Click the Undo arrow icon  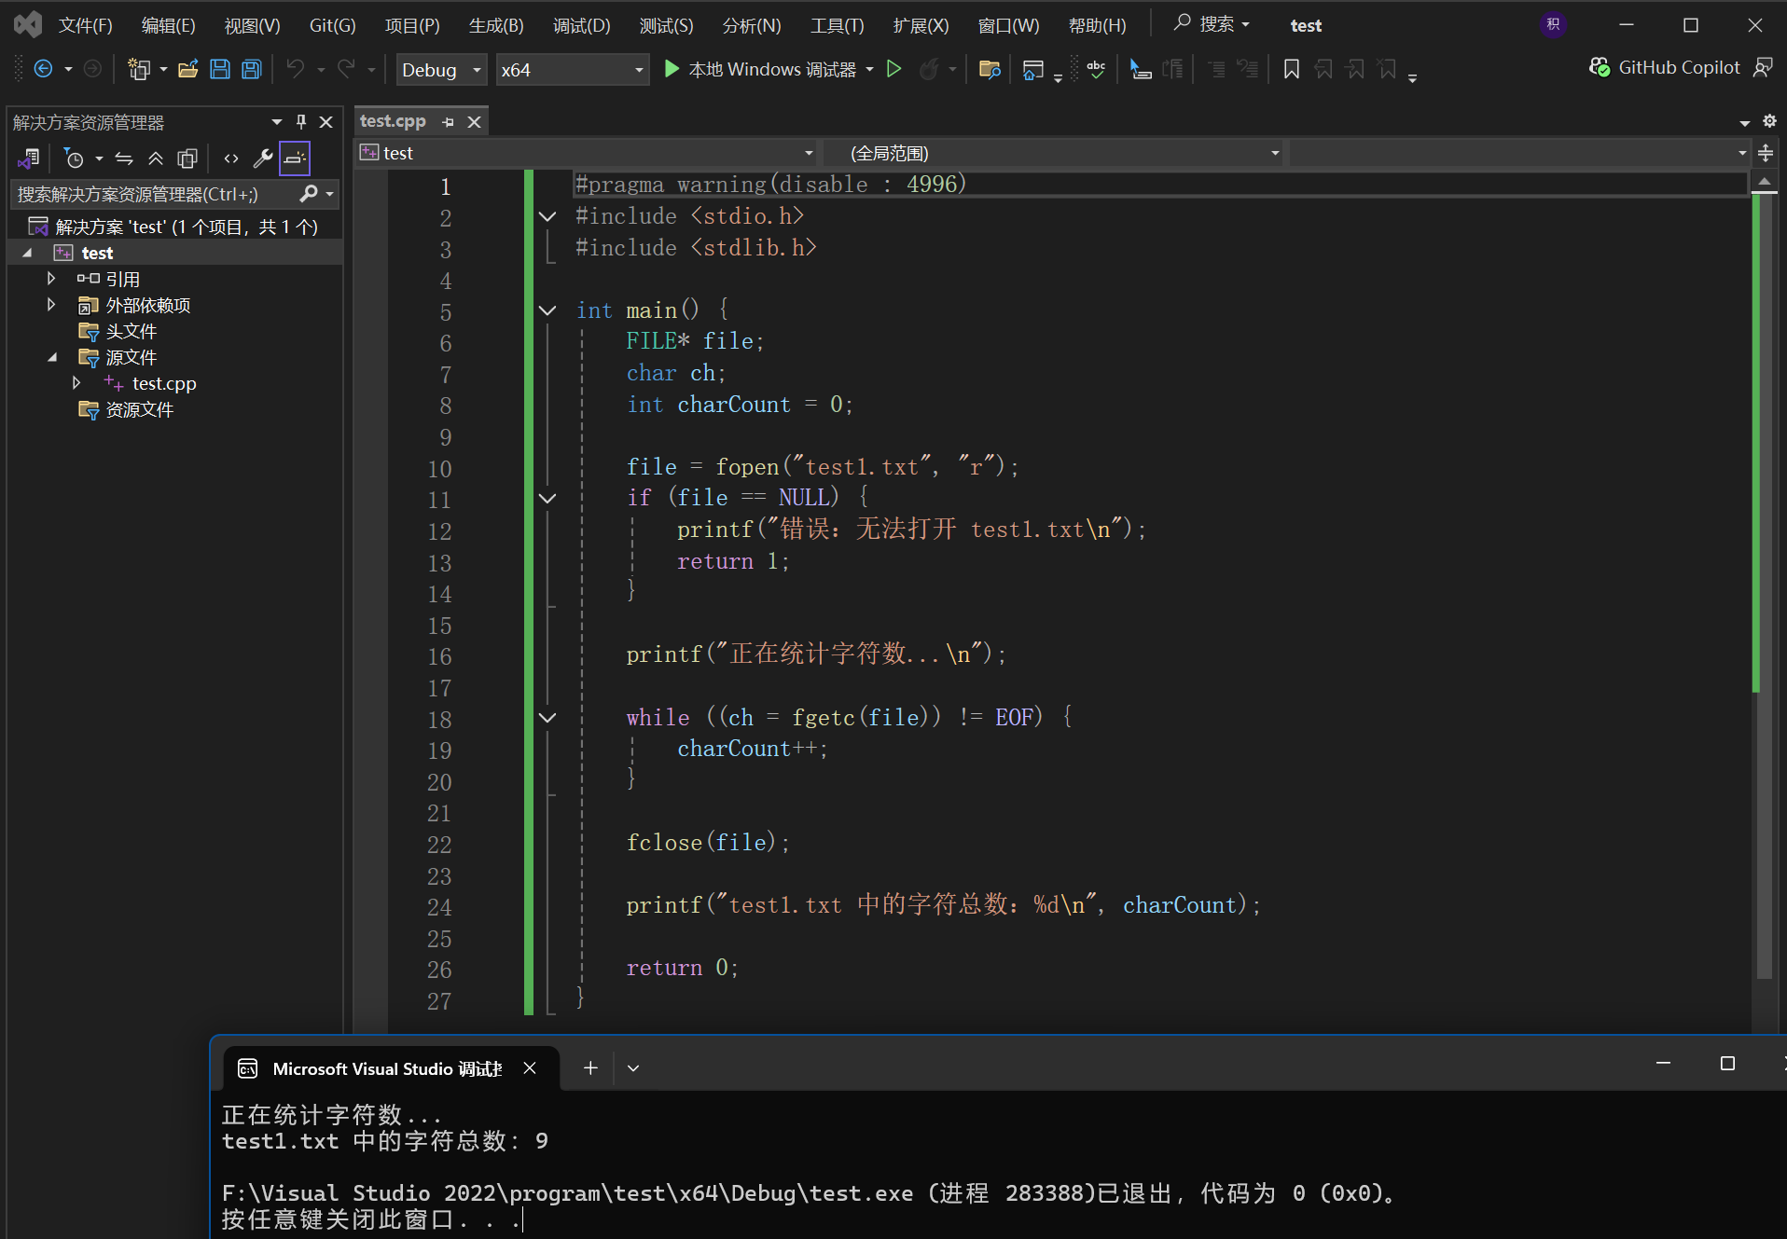[295, 69]
